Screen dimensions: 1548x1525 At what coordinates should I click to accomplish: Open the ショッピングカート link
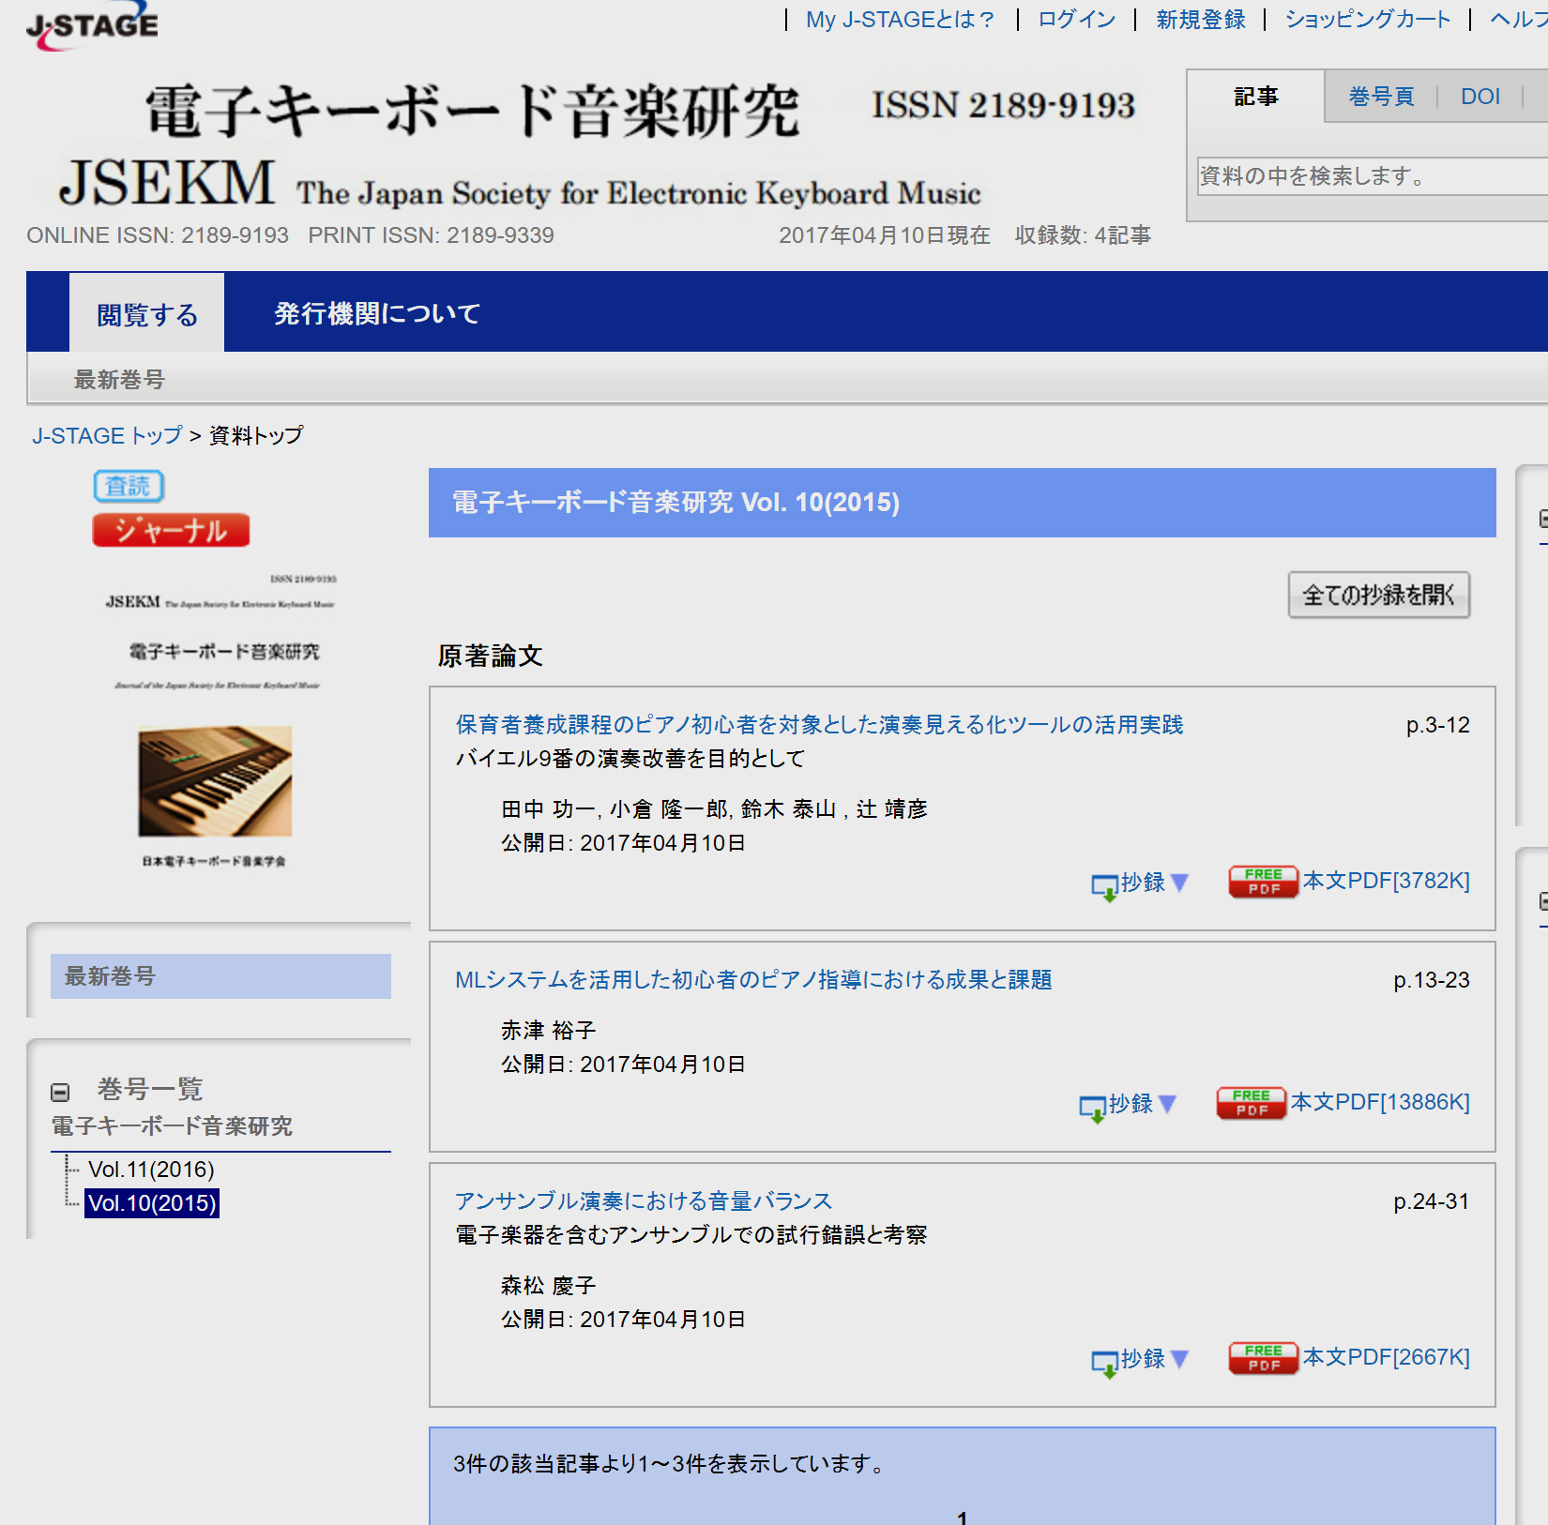click(1367, 20)
